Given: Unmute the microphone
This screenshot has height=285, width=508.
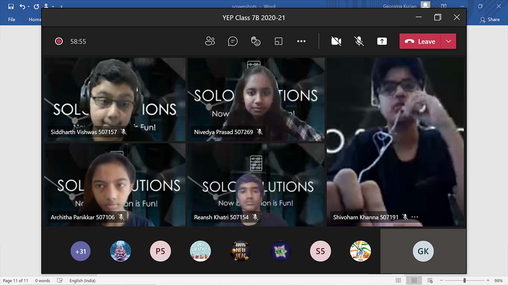Looking at the screenshot, I should (359, 41).
